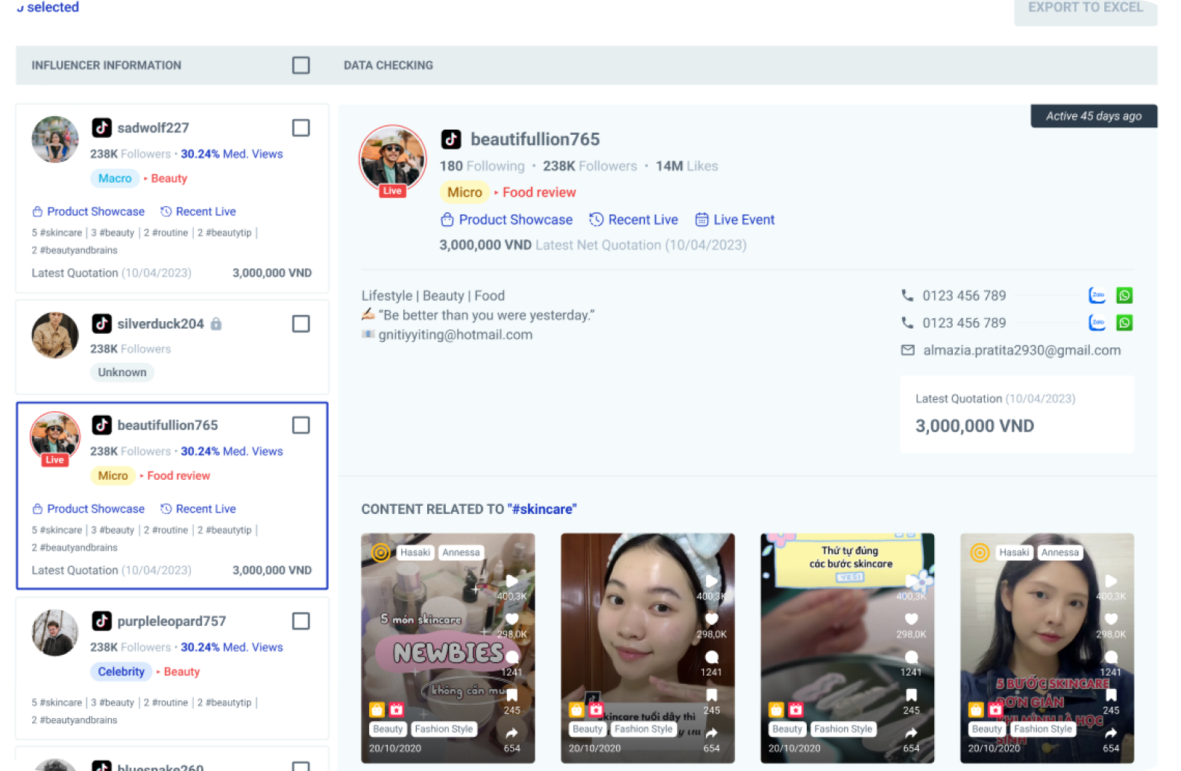Click the beautifullion765 large profile avatar
The image size is (1181, 771).
[393, 159]
